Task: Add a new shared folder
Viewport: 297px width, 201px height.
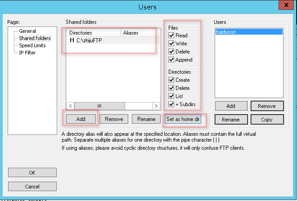Action: tap(81, 119)
